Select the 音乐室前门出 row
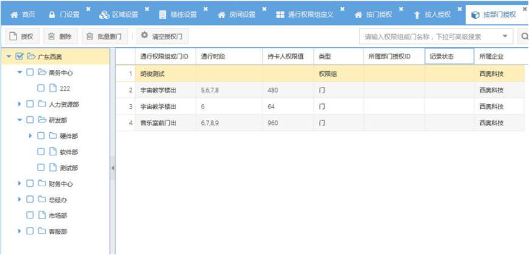 click(320, 123)
